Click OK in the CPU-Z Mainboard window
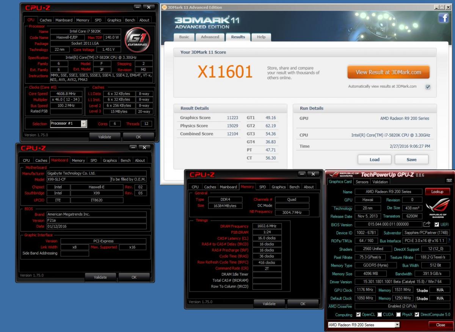Image resolution: width=455 pixels, height=332 pixels. (134, 277)
